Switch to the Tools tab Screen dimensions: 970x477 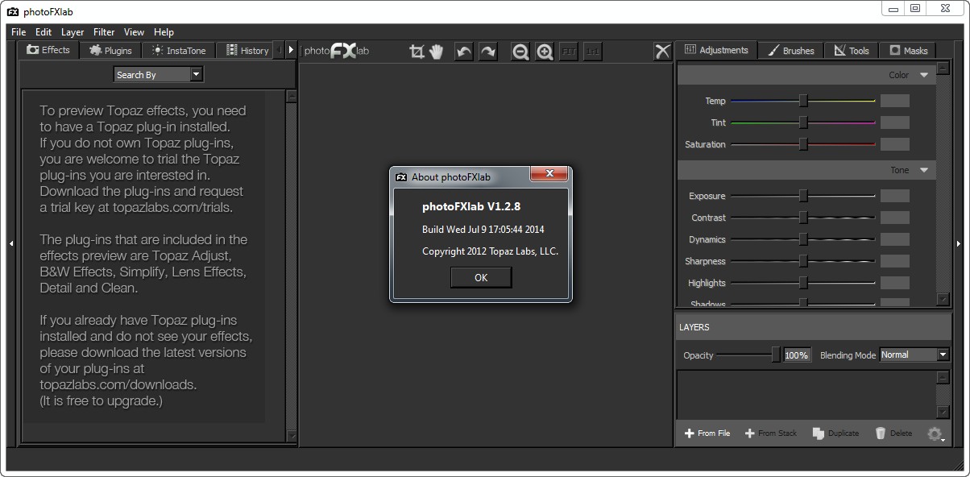[852, 50]
